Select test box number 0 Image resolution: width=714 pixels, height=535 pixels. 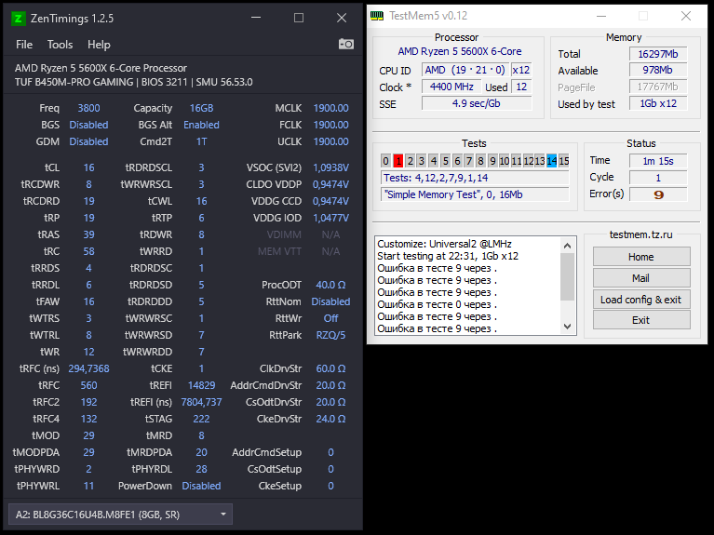point(385,161)
